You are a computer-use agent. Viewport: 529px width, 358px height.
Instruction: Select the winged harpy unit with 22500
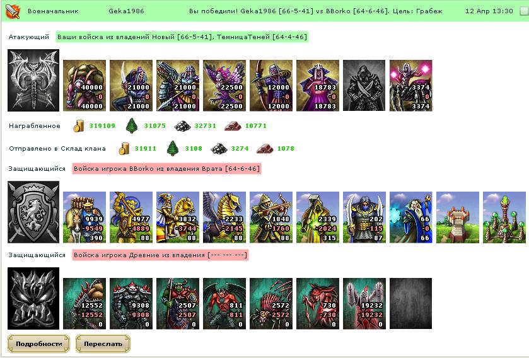pos(224,86)
